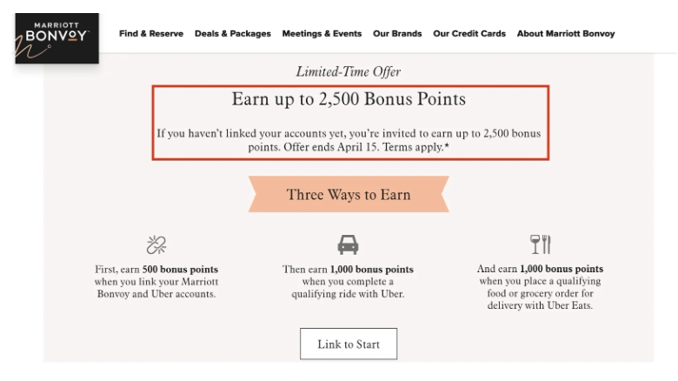
Task: Click the Limited-Time Offer text
Action: (x=349, y=71)
